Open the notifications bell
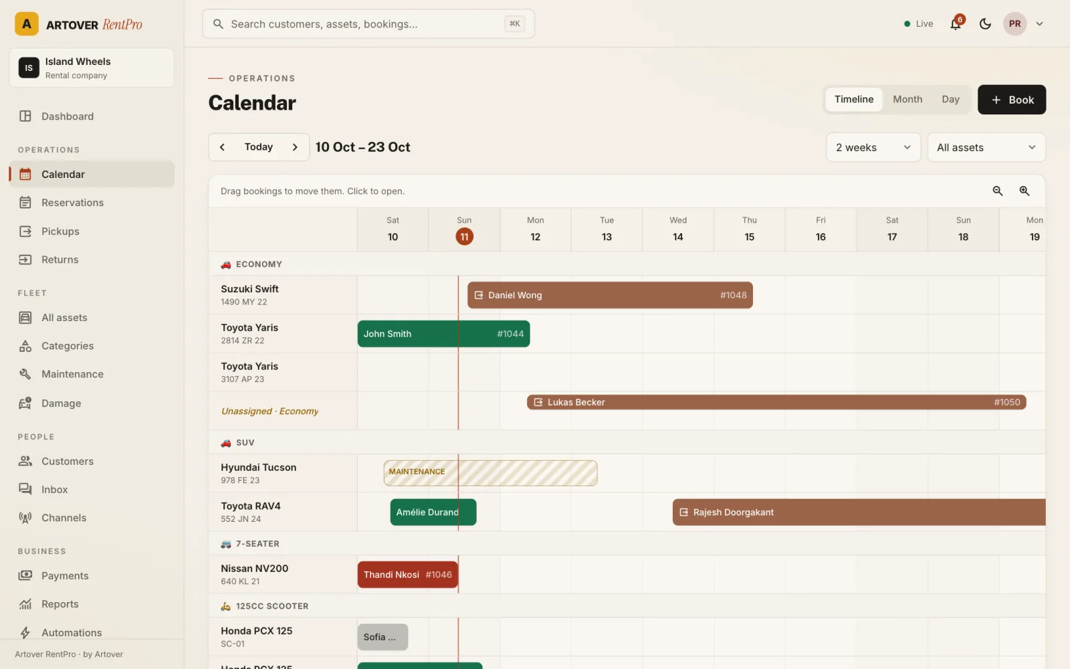 point(956,24)
